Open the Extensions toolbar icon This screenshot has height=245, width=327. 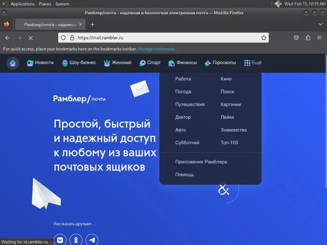point(308,38)
